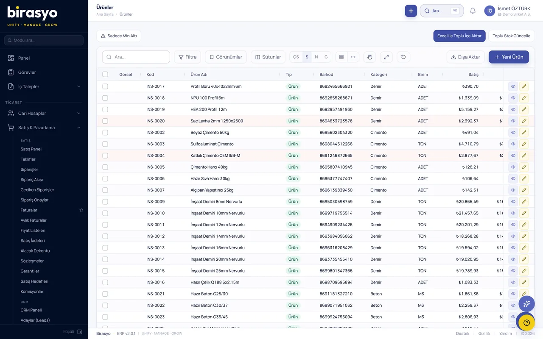
Task: Click the fit column width arrows icon
Action: [x=353, y=57]
